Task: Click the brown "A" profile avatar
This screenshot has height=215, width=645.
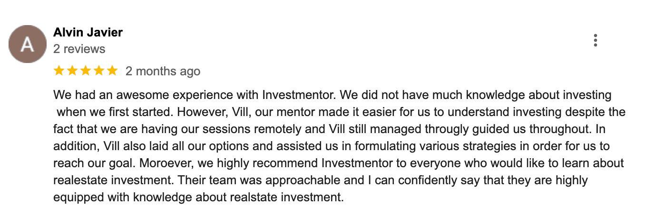Action: [x=28, y=44]
